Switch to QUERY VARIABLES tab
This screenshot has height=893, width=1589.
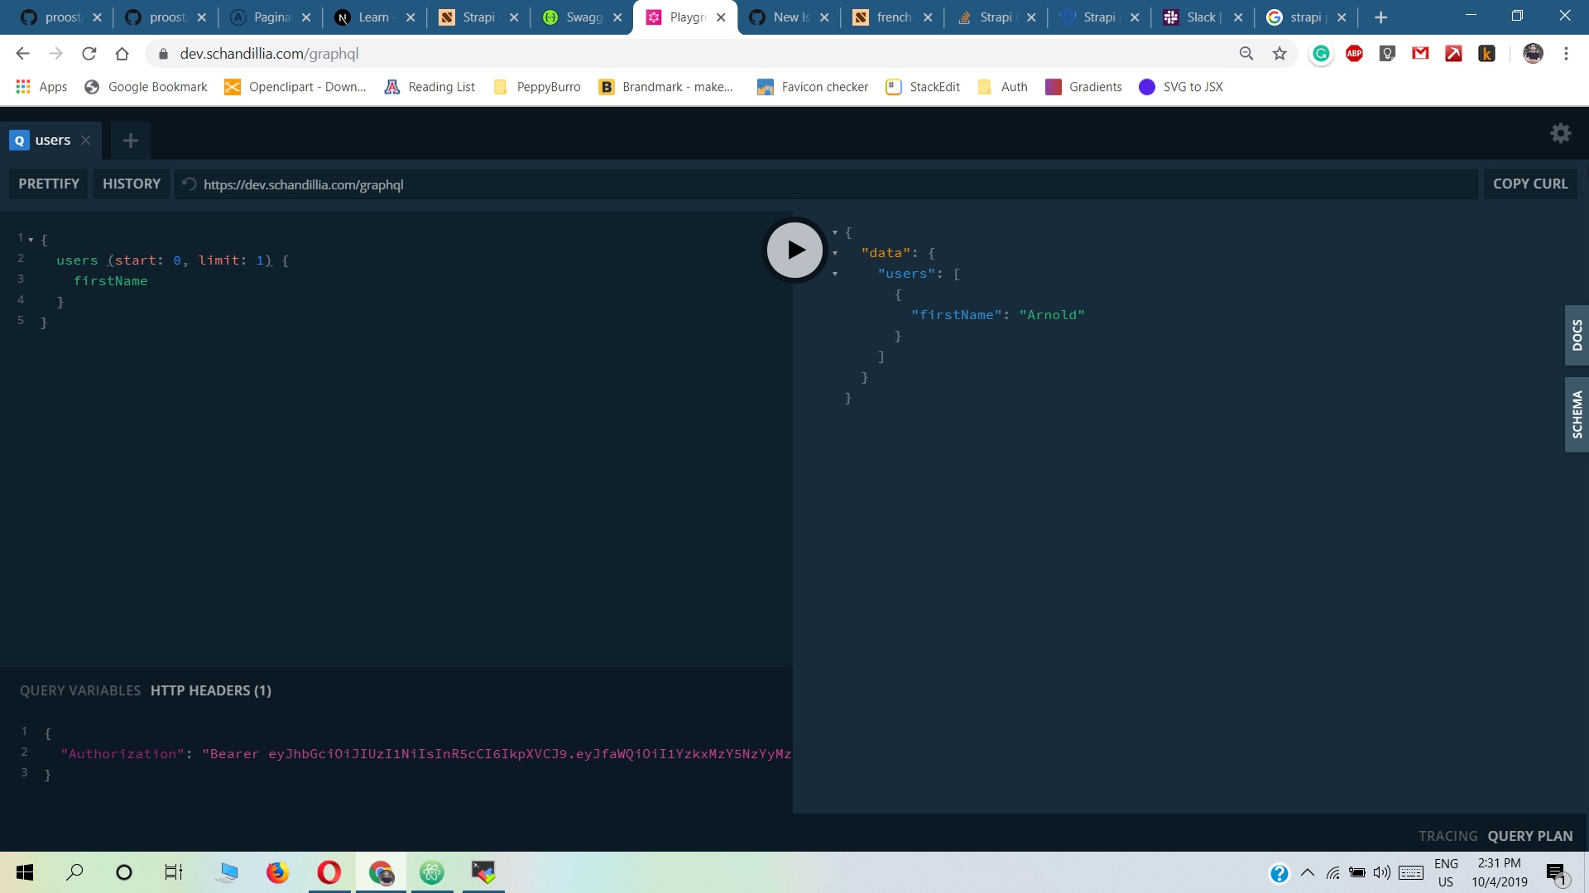[80, 690]
